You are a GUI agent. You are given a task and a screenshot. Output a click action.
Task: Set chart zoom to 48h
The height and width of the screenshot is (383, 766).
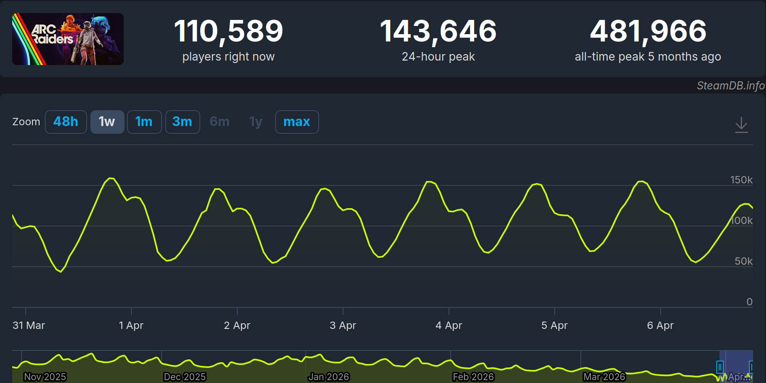click(66, 122)
